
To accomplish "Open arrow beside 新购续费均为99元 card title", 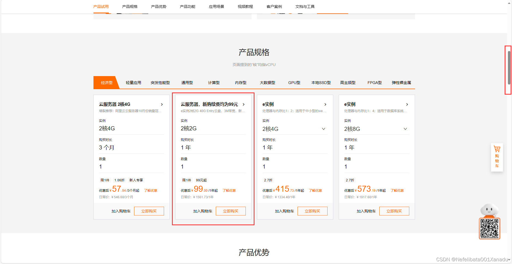I will pyautogui.click(x=244, y=104).
